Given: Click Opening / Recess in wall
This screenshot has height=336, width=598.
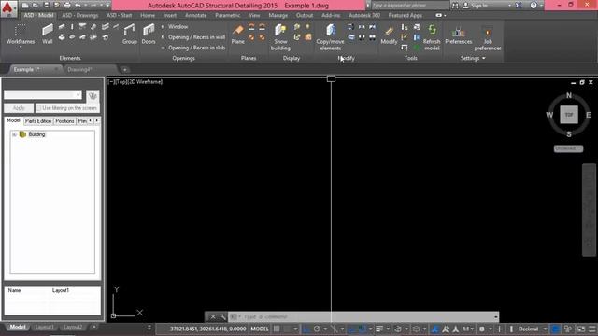Looking at the screenshot, I should point(192,37).
